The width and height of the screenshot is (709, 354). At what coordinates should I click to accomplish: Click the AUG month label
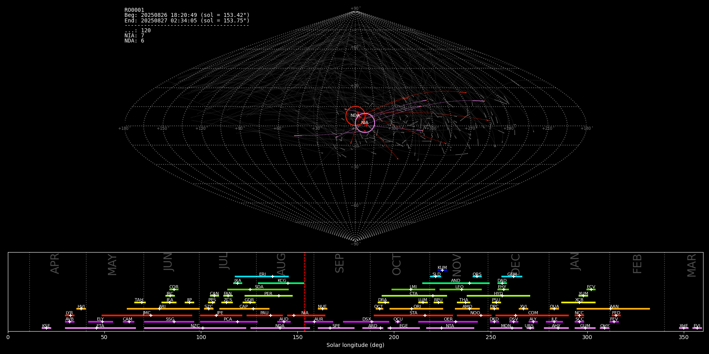[x=281, y=264]
